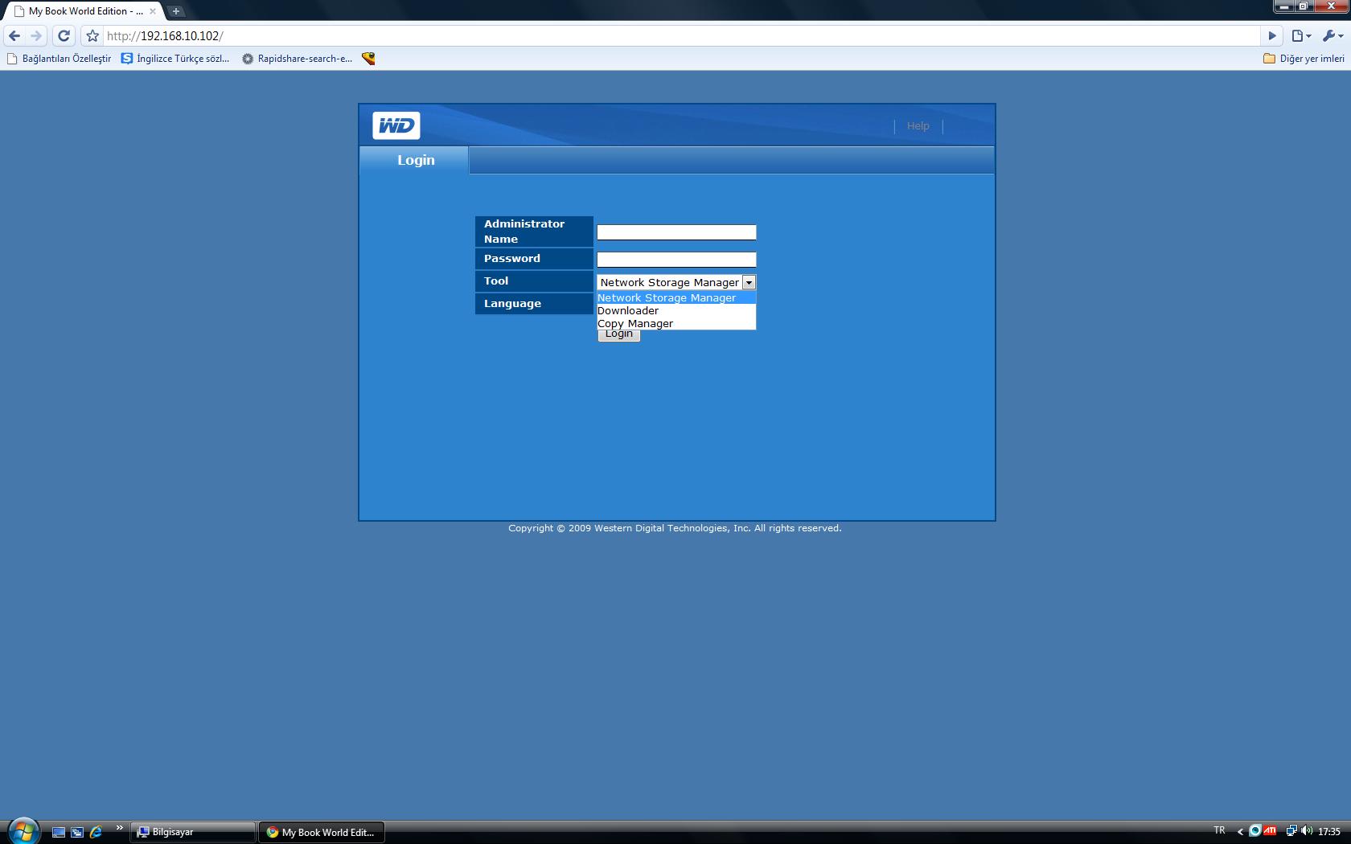This screenshot has width=1351, height=844.
Task: Choose Network Storage Manager option
Action: pyautogui.click(x=676, y=297)
